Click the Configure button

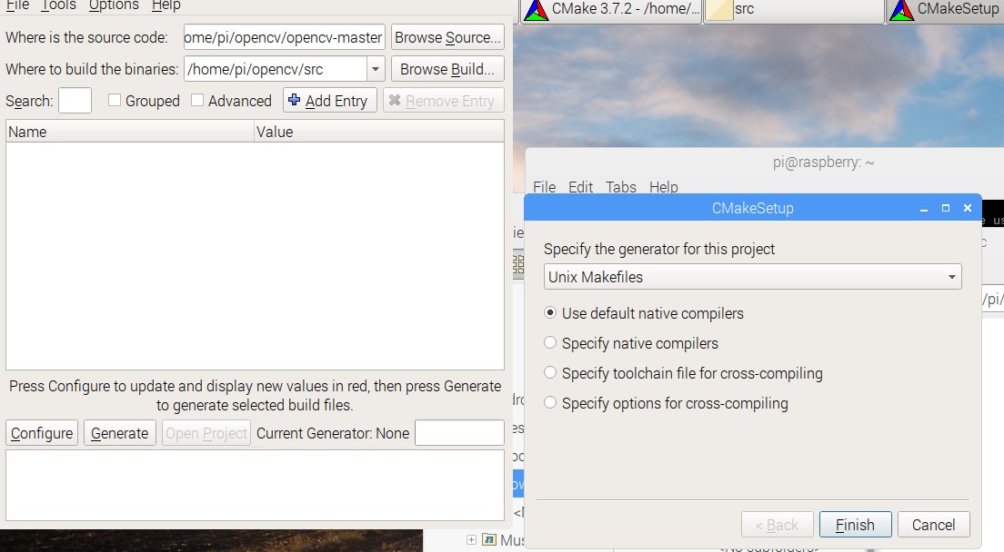click(42, 433)
